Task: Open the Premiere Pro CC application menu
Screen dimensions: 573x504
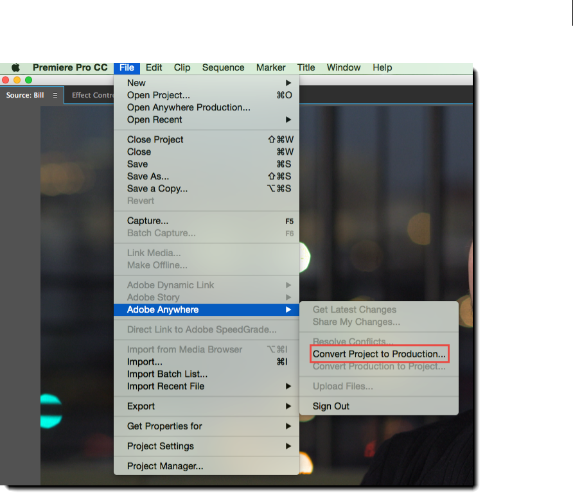Action: coord(70,67)
